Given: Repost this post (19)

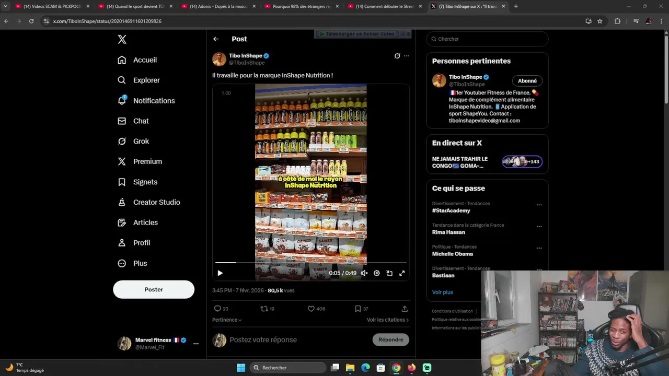Looking at the screenshot, I should tap(267, 309).
